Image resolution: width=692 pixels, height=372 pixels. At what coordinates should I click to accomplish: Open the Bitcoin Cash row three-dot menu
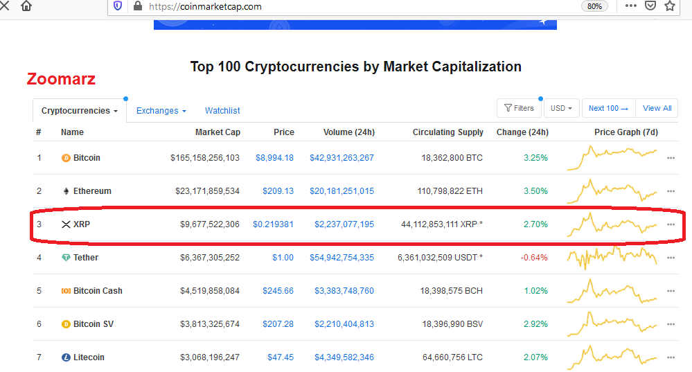coord(671,291)
